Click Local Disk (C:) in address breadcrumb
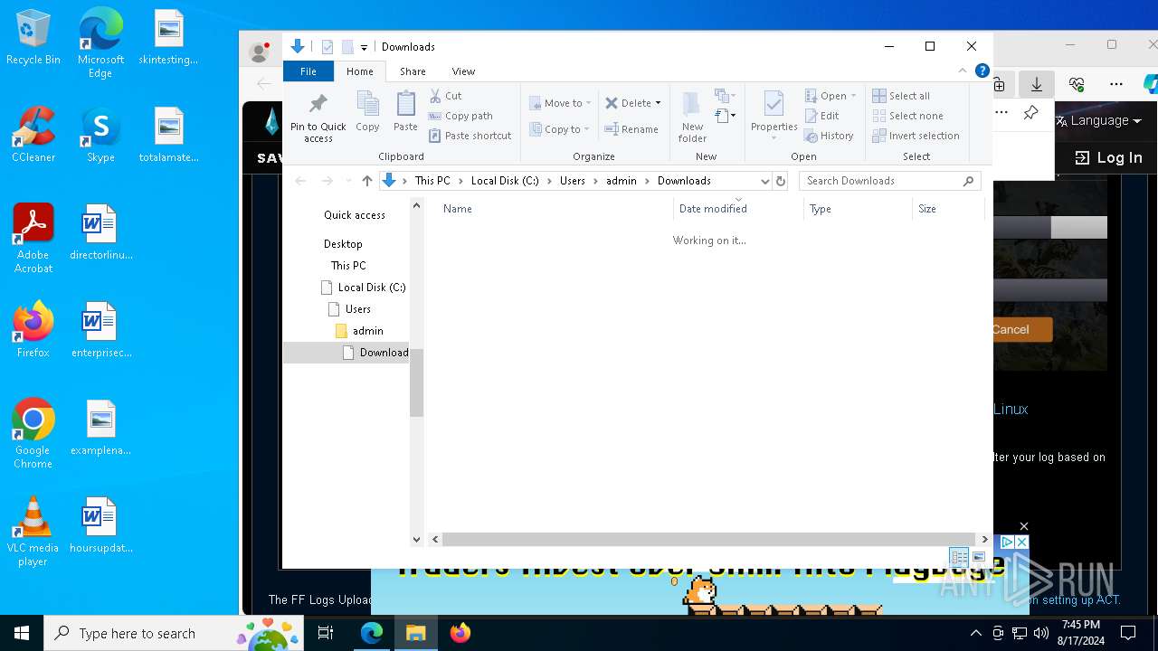This screenshot has height=651, width=1158. tap(505, 181)
